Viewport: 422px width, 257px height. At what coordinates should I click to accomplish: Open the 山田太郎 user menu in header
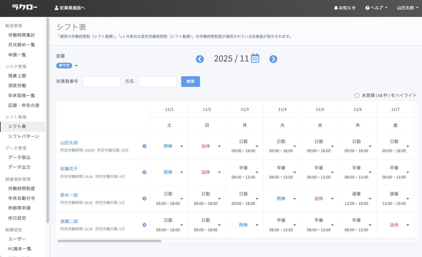[x=407, y=8]
